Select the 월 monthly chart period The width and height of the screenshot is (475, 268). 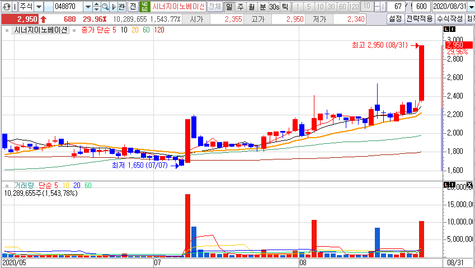click(251, 6)
